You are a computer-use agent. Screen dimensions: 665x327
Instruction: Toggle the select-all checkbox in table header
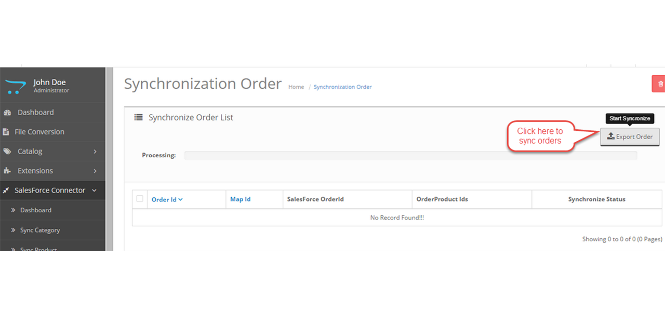click(x=140, y=199)
